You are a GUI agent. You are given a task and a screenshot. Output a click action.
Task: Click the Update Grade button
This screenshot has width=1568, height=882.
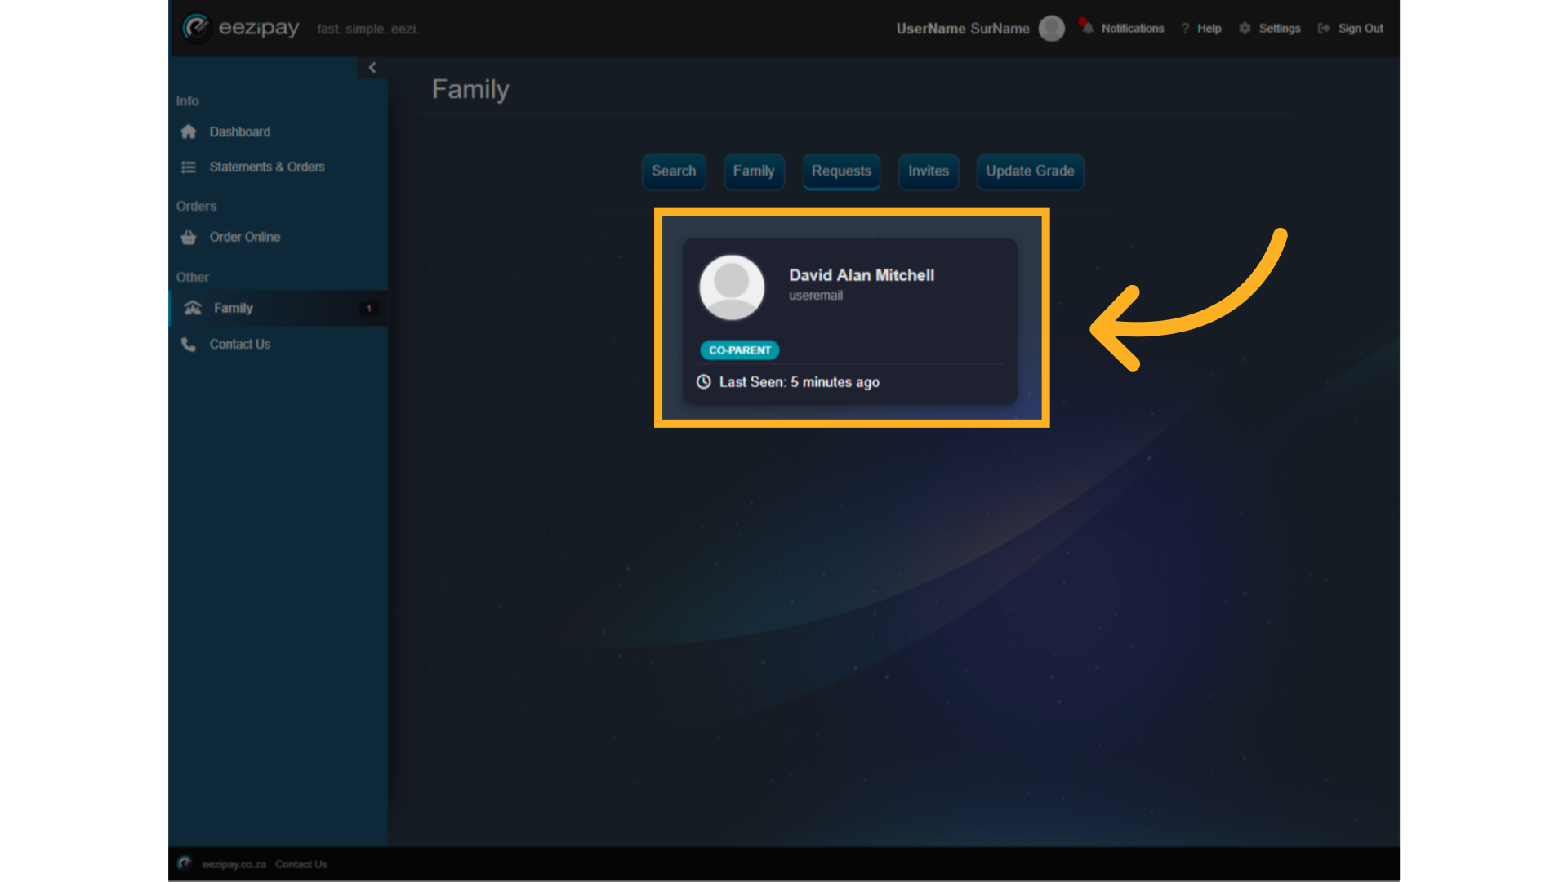(x=1030, y=171)
